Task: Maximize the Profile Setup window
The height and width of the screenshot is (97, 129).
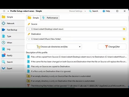Action: pyautogui.click(x=117, y=11)
